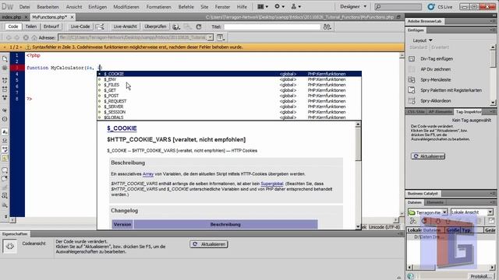Switch to Entwurf design view

click(51, 26)
